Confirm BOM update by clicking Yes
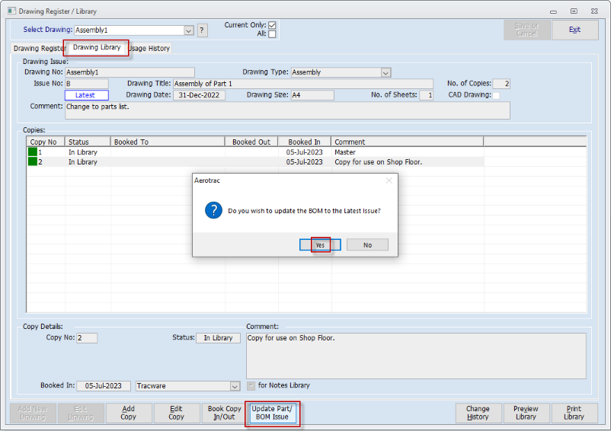The height and width of the screenshot is (431, 611). 320,245
